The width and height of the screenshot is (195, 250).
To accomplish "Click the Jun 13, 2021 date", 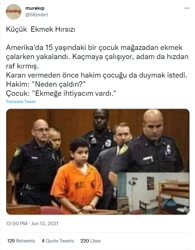I will click(x=45, y=223).
